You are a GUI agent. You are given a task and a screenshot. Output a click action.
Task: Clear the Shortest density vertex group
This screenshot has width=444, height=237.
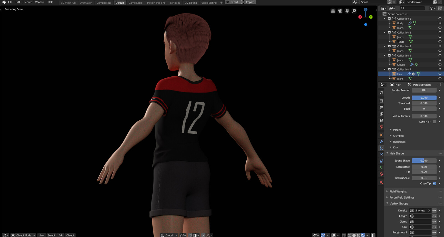(429, 211)
